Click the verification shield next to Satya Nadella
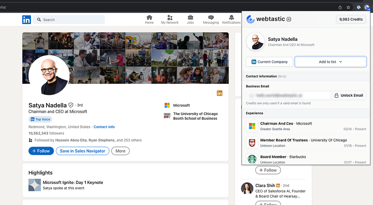373x205 pixels. point(70,105)
